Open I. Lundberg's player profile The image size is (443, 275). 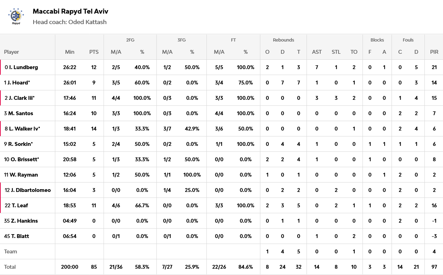[23, 67]
